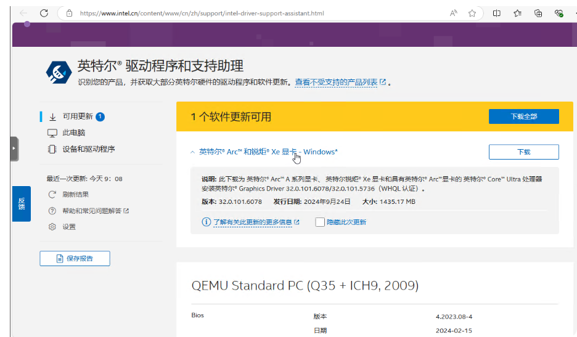Click refresh icon beside 刷新结果
Image resolution: width=577 pixels, height=337 pixels.
52,194
